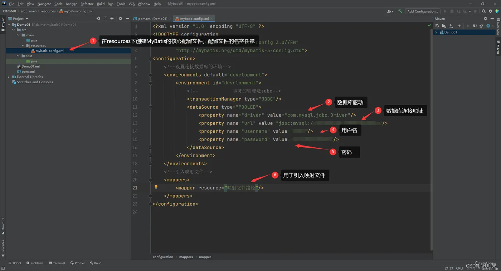Image resolution: width=501 pixels, height=271 pixels.
Task: Toggle the Maven side tool window tab
Action: 498,47
